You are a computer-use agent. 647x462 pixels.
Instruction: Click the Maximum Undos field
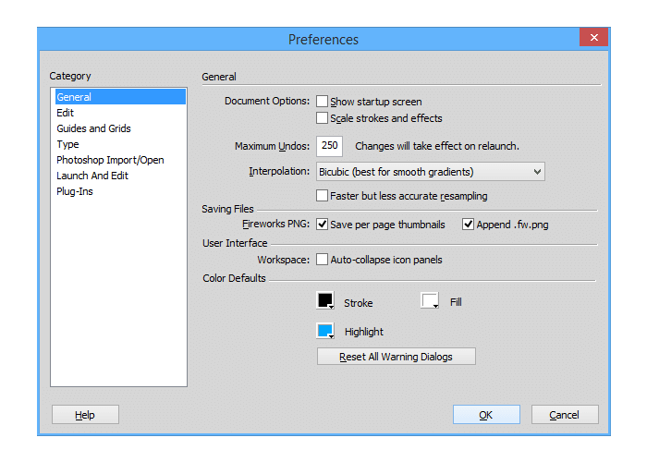(330, 146)
